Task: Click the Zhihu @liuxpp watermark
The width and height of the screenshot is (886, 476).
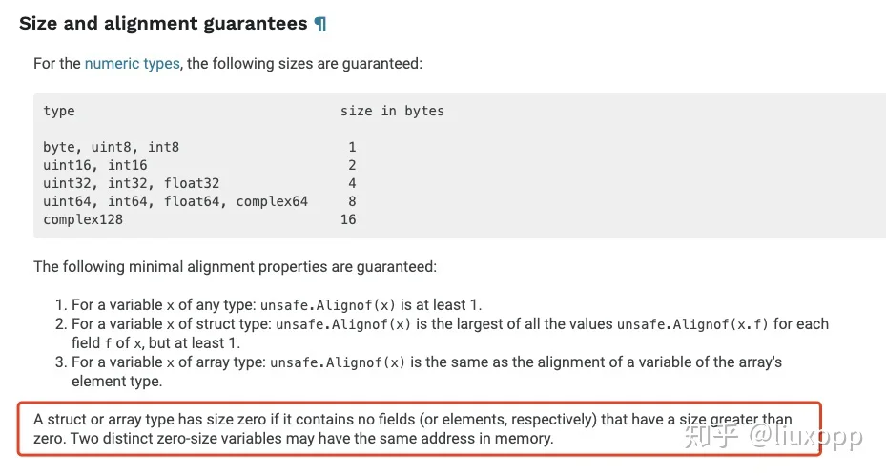Action: coord(773,436)
